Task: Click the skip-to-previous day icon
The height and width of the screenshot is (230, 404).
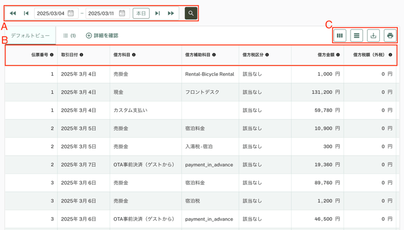Action: [x=26, y=13]
